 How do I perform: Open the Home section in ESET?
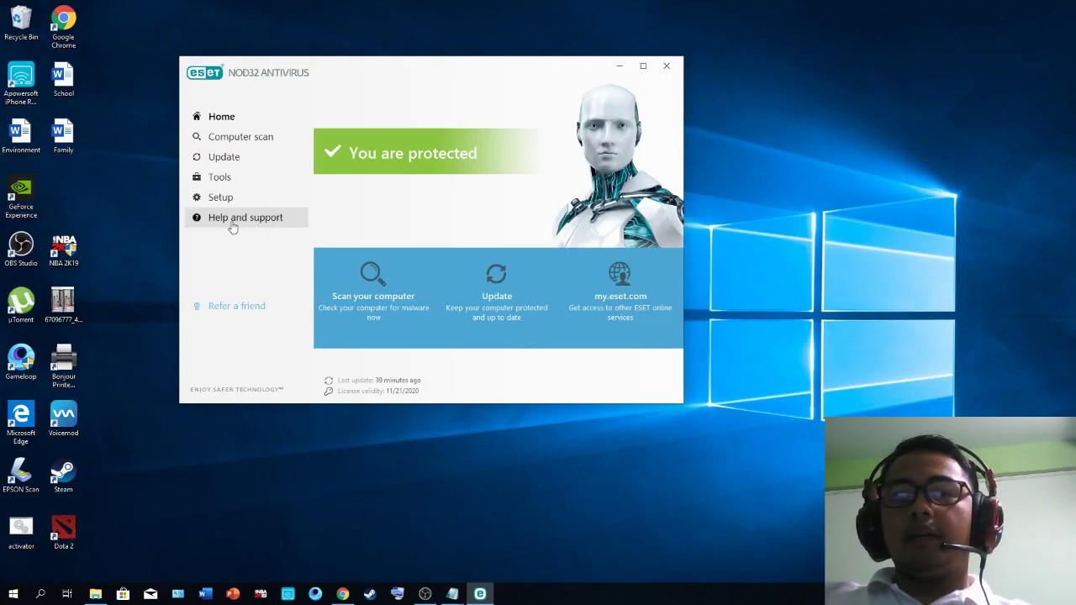pyautogui.click(x=221, y=117)
